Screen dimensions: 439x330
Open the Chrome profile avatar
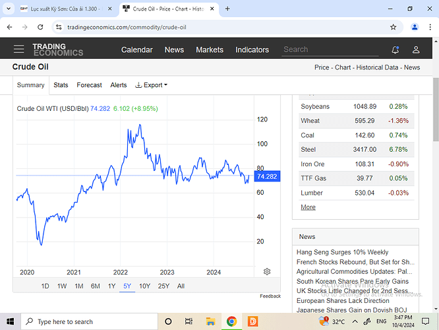point(415,27)
